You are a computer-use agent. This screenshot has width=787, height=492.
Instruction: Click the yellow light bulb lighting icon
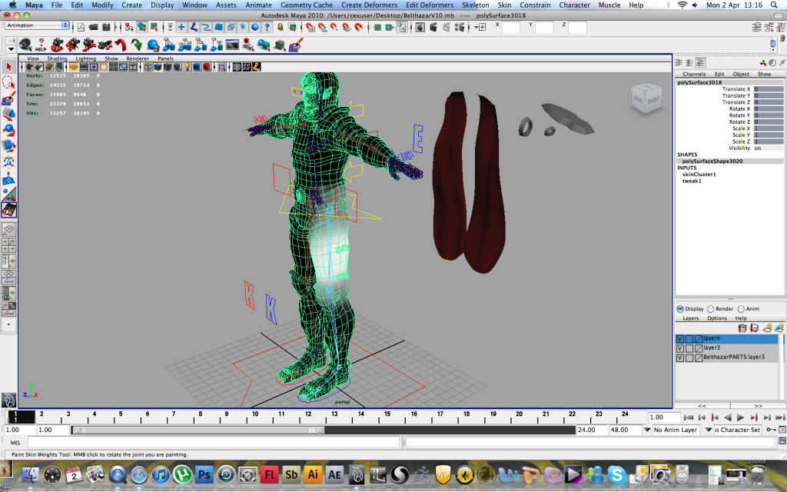click(188, 68)
